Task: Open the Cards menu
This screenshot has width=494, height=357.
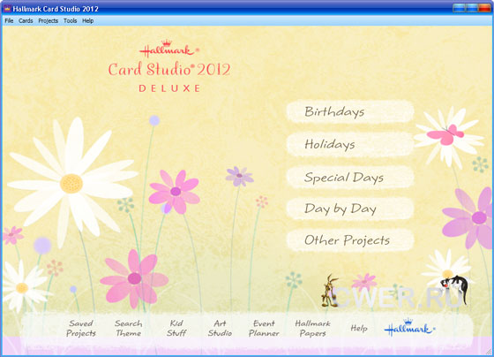Action: (x=26, y=21)
